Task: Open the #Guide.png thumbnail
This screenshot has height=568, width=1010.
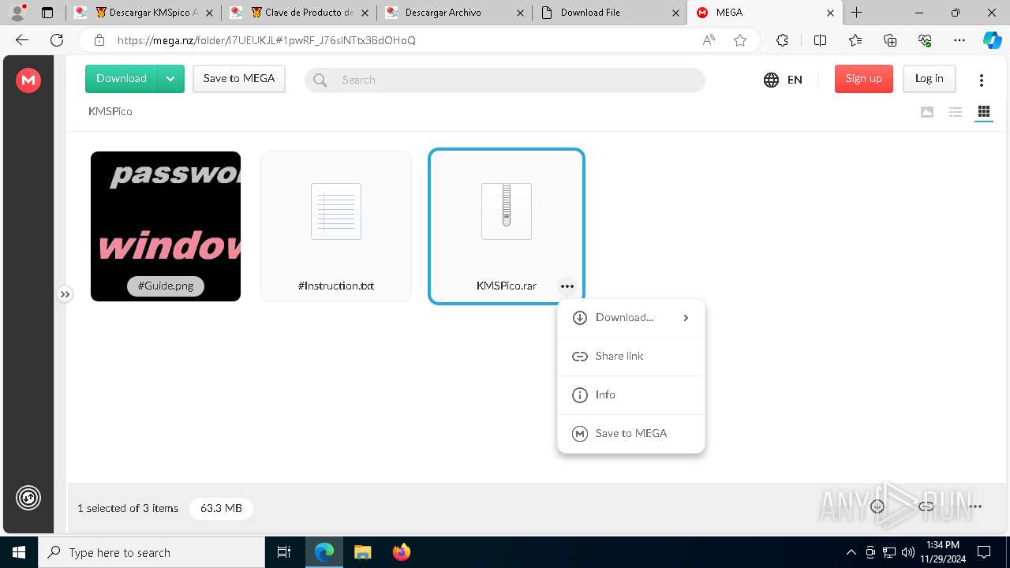Action: [166, 226]
